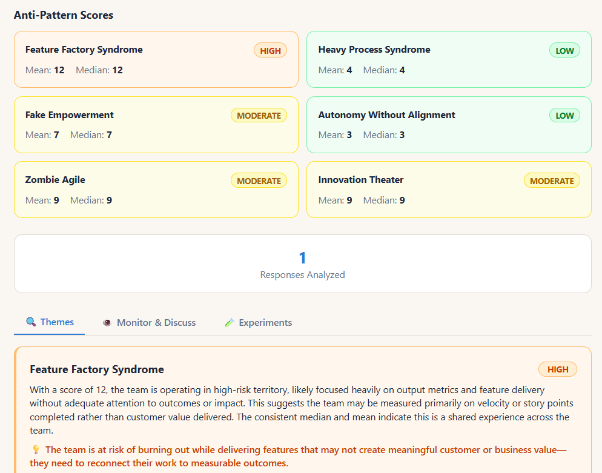This screenshot has width=602, height=473.
Task: Click the Feature Factory Syndrome theme heading
Action: (97, 369)
